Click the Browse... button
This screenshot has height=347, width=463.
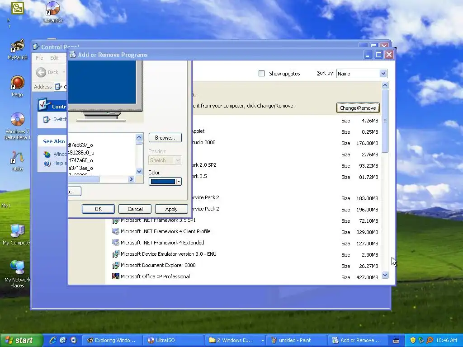[x=165, y=138]
